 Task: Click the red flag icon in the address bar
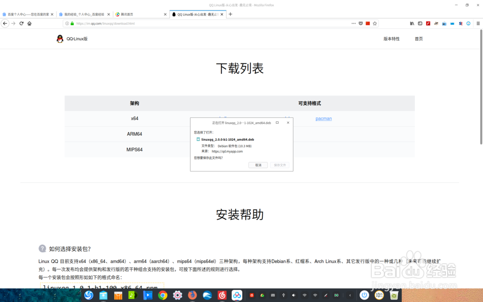click(x=368, y=23)
